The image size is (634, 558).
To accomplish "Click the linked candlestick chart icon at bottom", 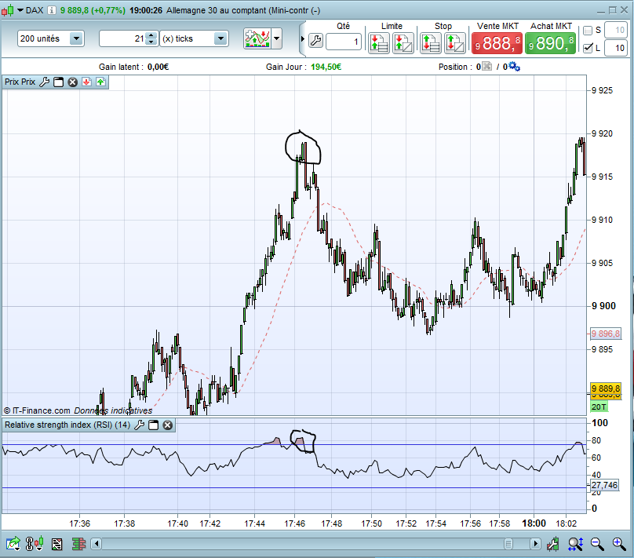I will (35, 544).
